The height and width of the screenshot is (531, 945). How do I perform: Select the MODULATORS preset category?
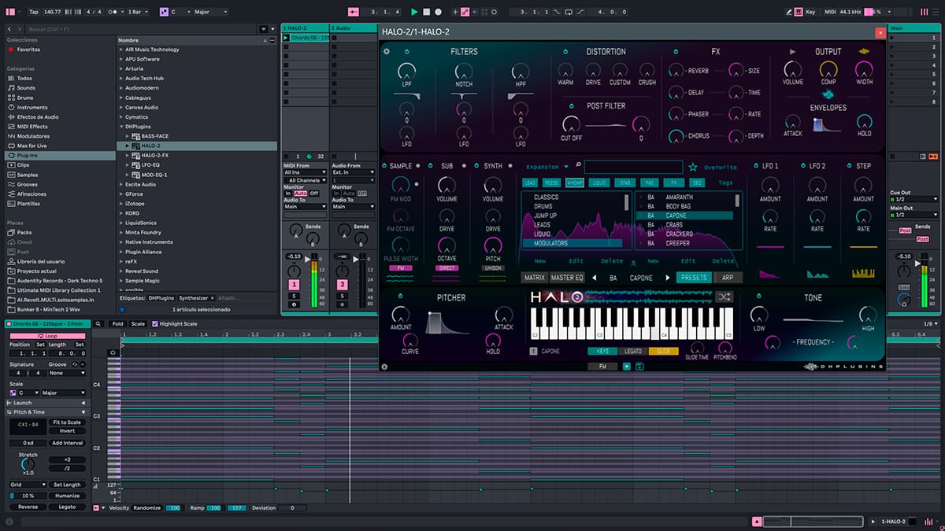[573, 244]
